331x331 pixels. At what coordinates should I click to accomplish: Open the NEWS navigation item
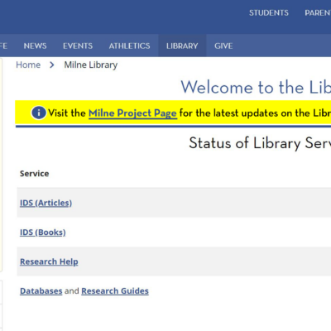click(x=35, y=46)
